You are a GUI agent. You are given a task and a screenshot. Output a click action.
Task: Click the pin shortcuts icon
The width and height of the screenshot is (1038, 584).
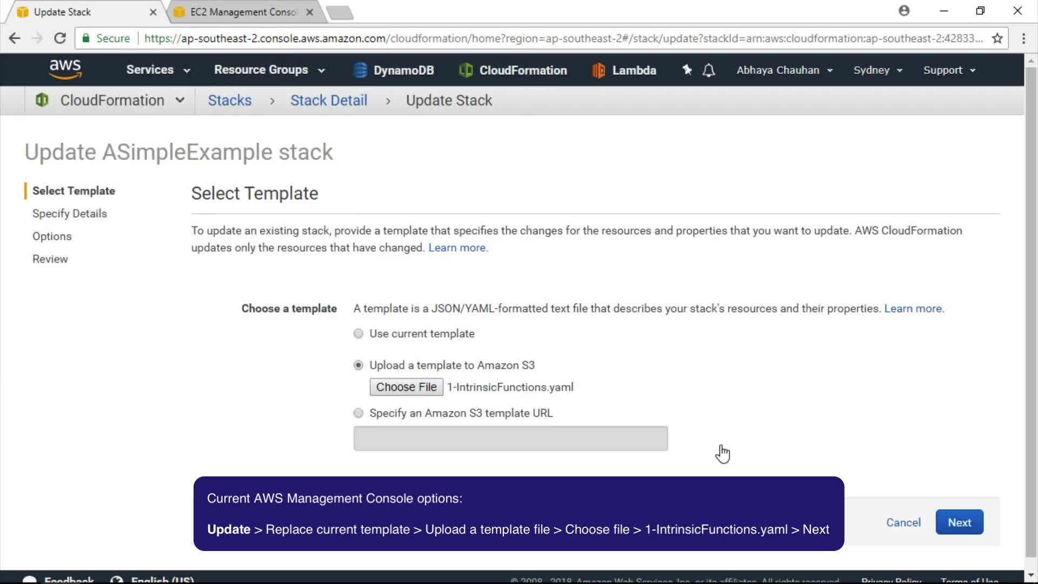pos(687,70)
